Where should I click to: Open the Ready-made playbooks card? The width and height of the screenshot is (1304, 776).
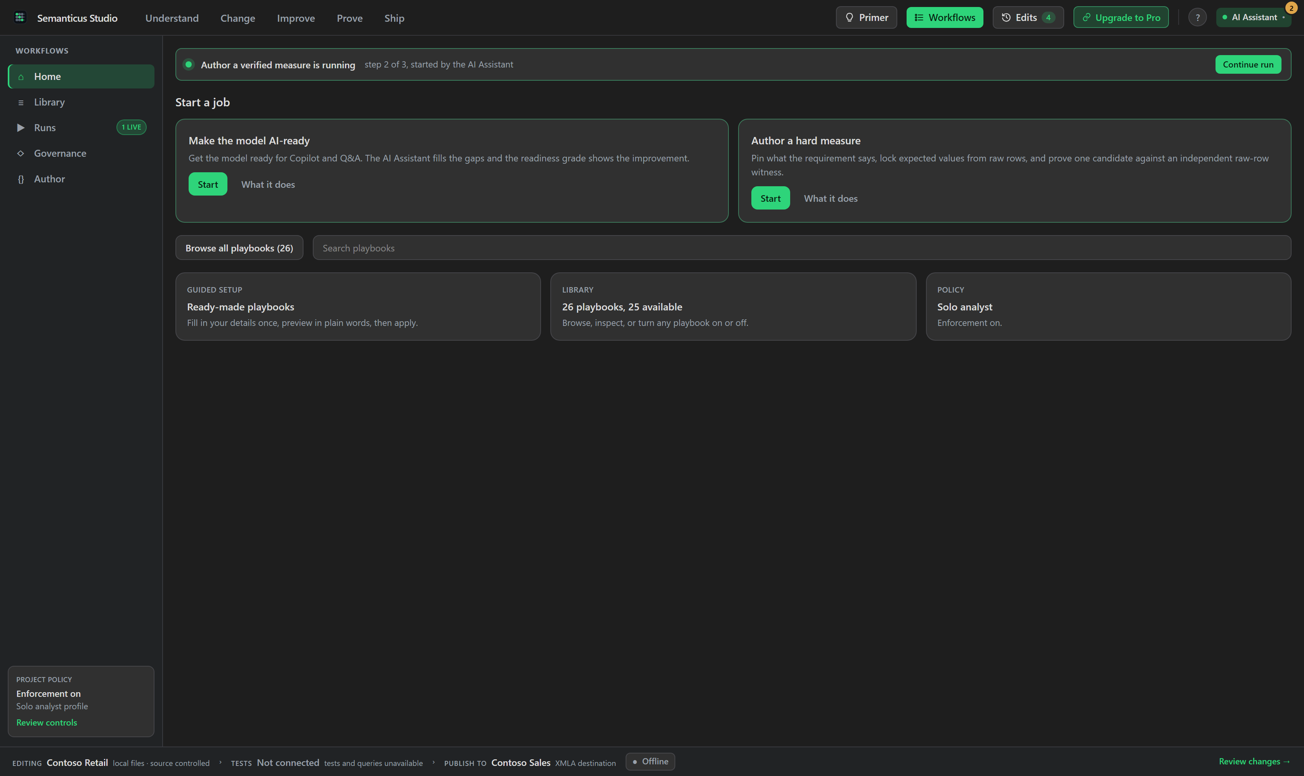point(358,307)
